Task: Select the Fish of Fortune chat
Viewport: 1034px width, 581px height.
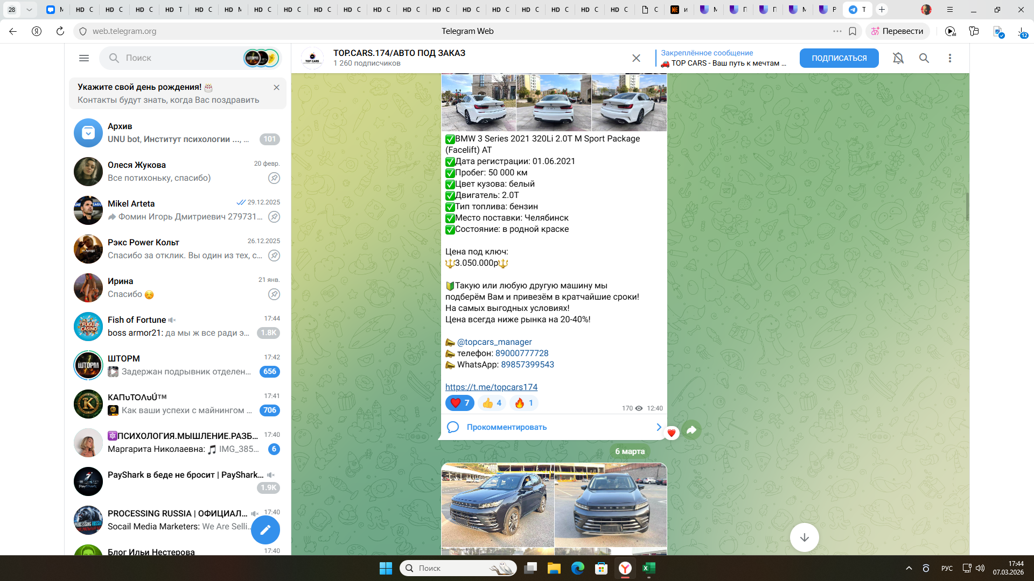Action: (178, 327)
